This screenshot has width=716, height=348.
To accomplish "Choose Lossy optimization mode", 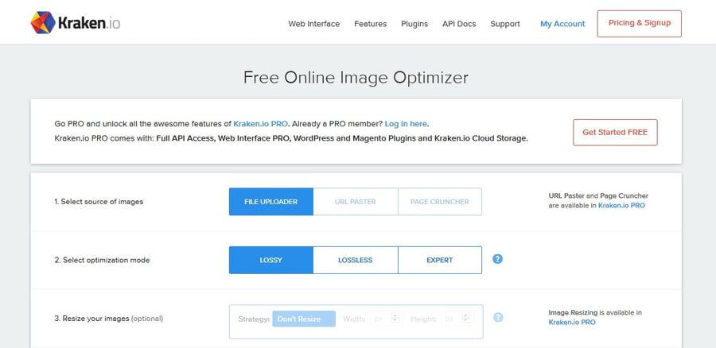I will pyautogui.click(x=271, y=260).
